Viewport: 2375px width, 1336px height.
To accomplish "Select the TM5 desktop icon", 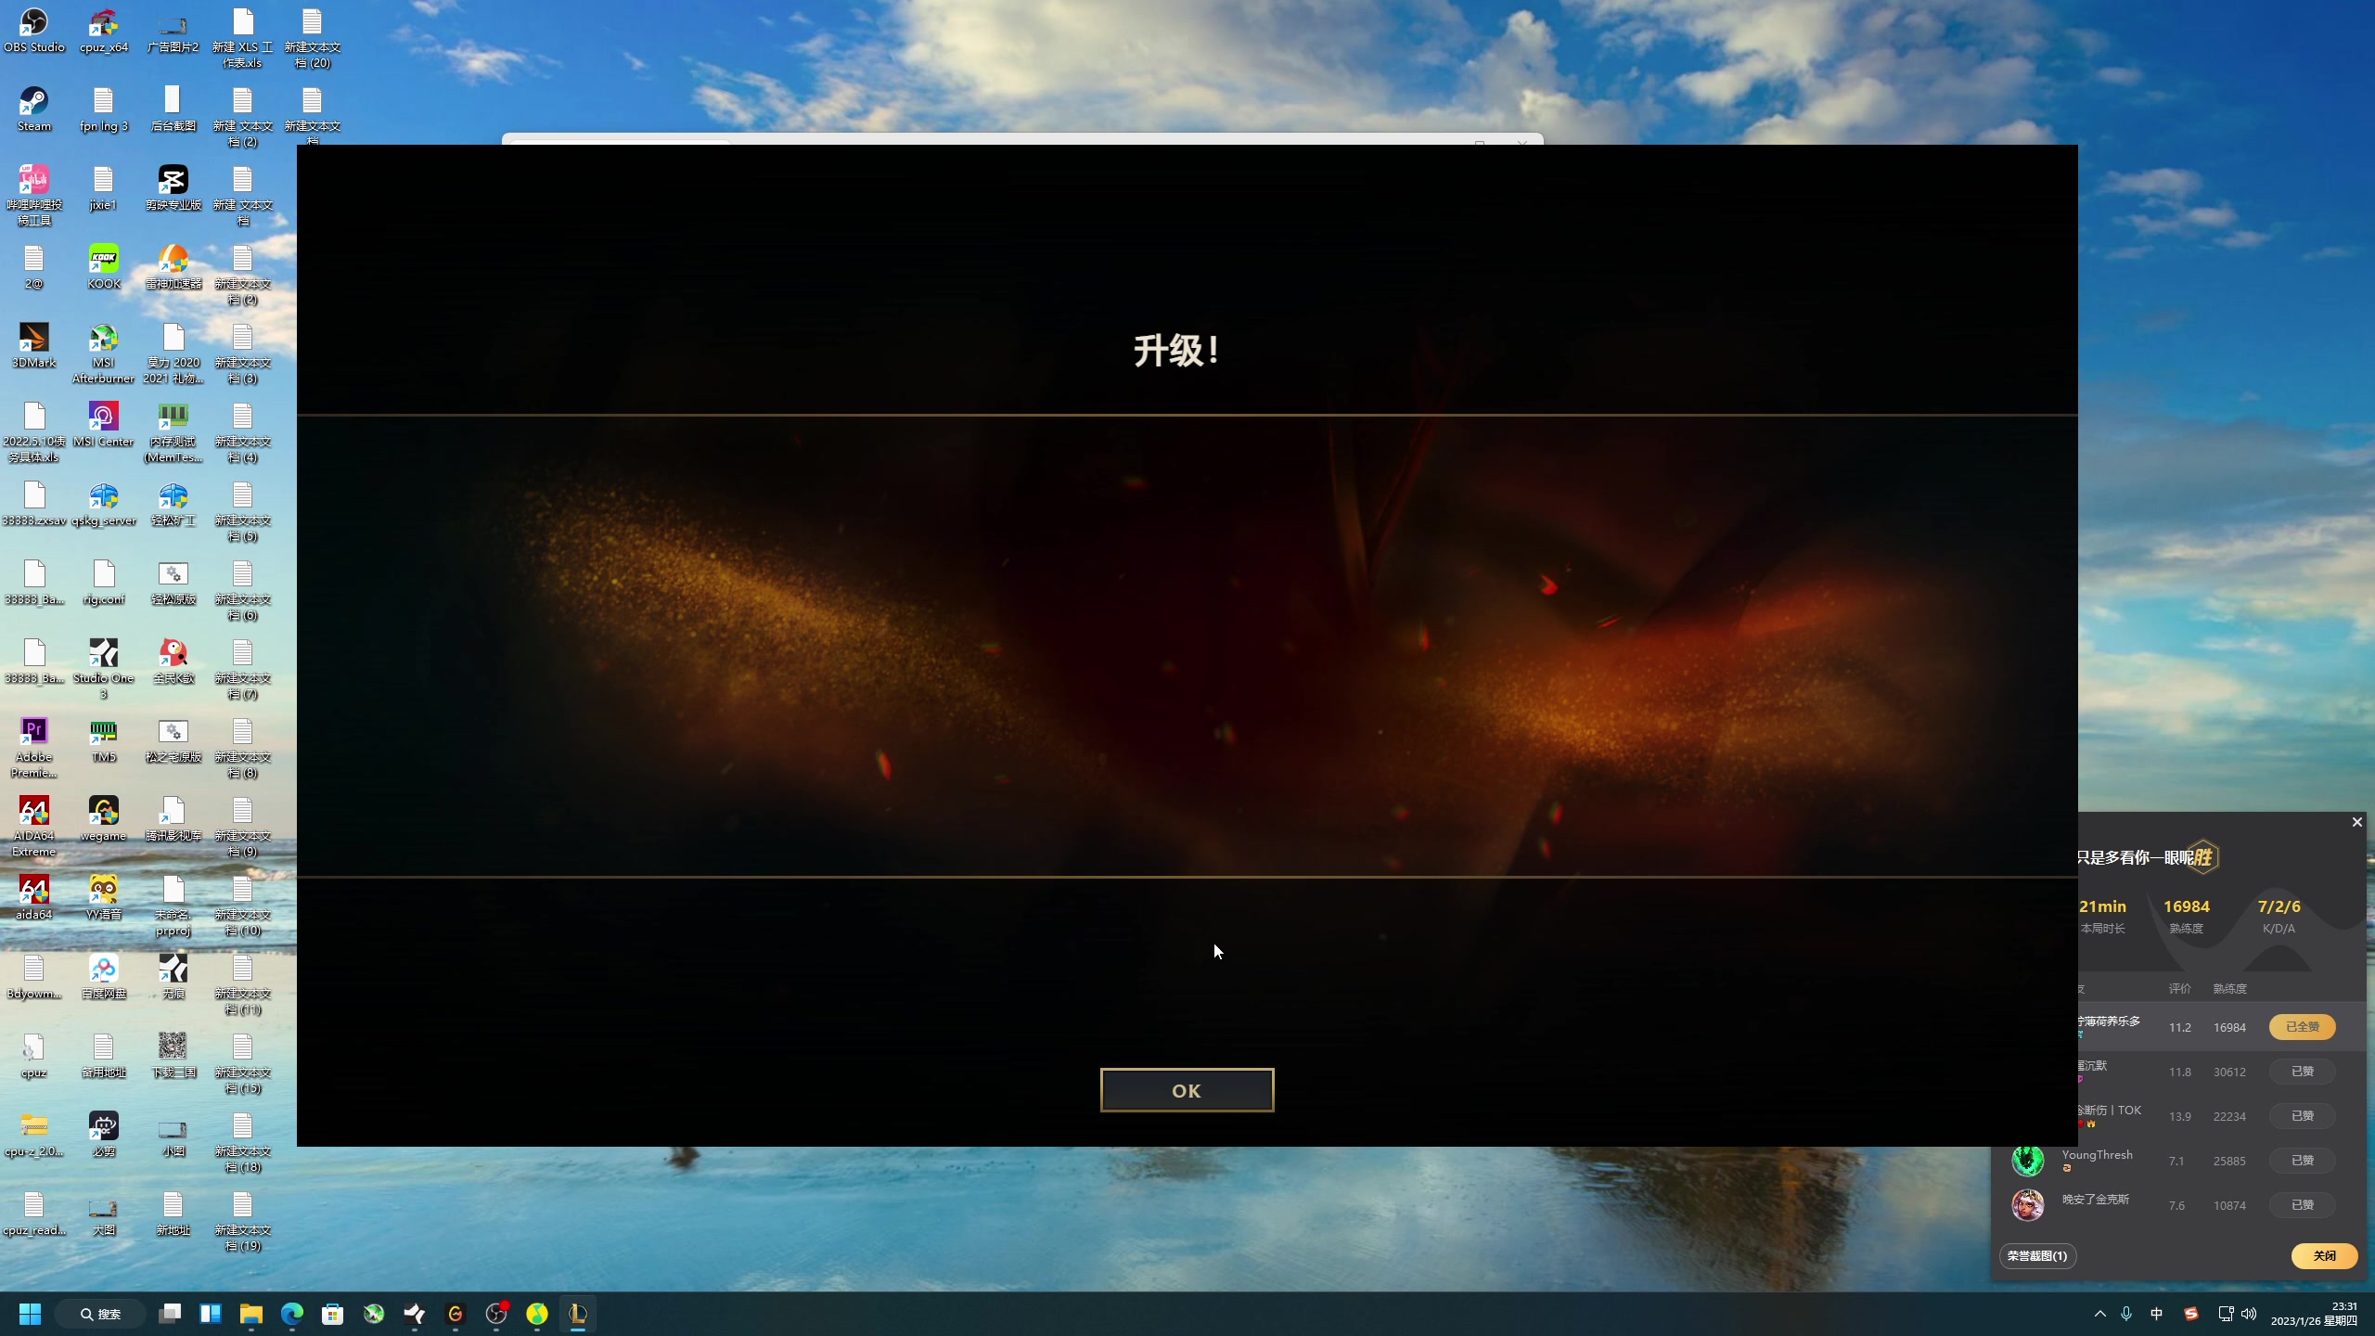I will click(x=104, y=741).
